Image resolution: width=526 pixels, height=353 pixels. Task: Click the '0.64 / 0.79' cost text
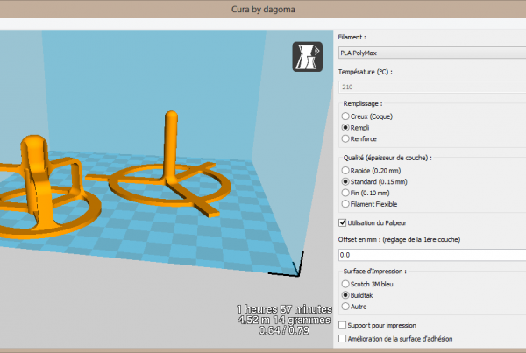pos(284,330)
